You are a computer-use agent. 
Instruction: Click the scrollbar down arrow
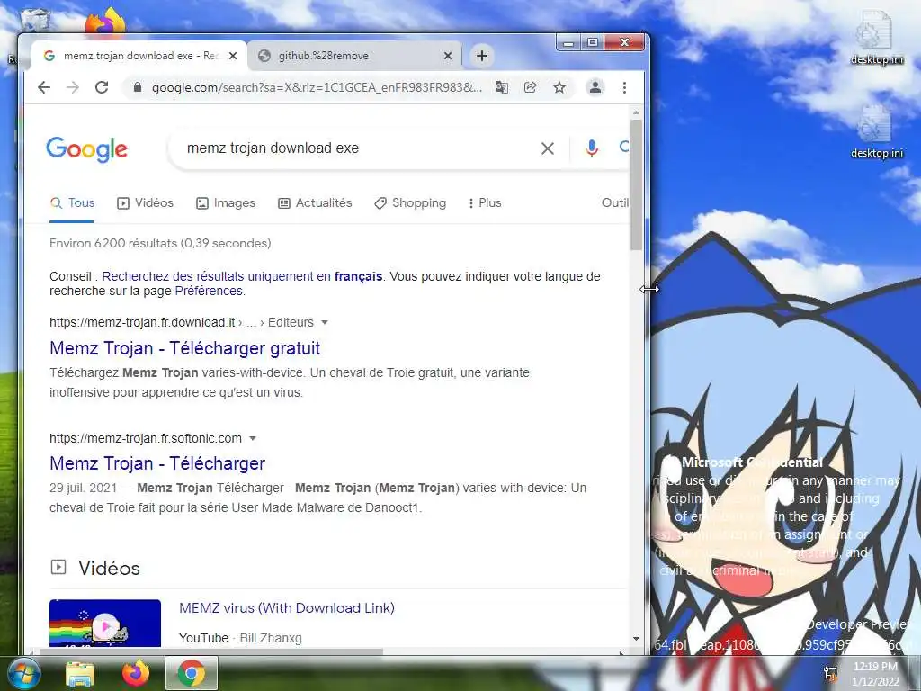[x=636, y=639]
